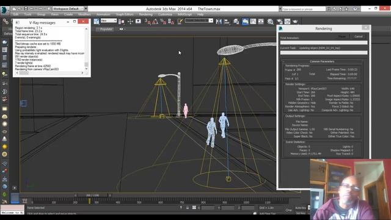The height and width of the screenshot is (220, 391).
Task: Open the Modifiers menu
Action: pyautogui.click(x=84, y=15)
